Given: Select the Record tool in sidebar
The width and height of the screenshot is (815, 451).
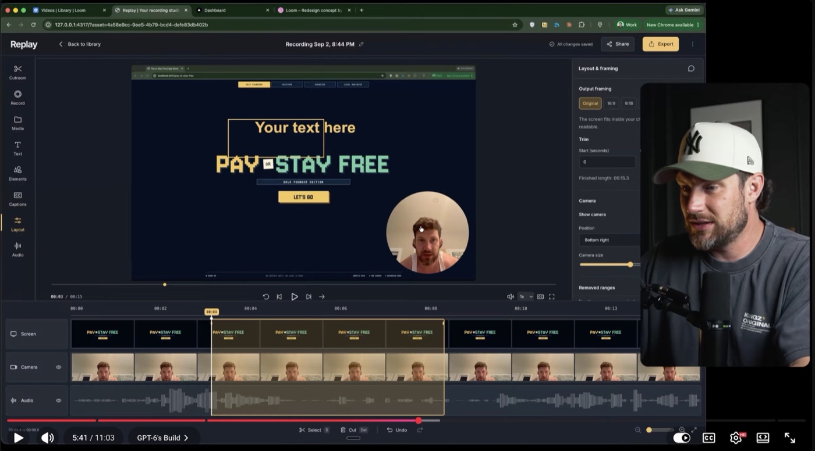Looking at the screenshot, I should click(x=17, y=98).
